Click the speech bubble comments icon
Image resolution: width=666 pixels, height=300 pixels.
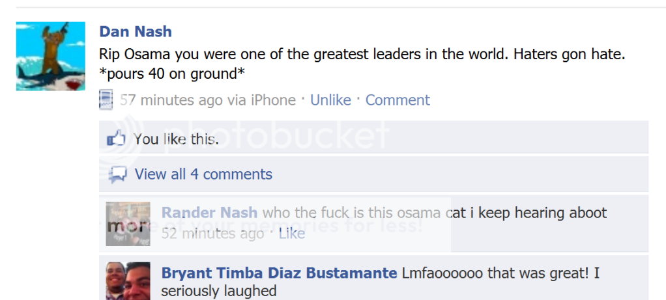tap(118, 174)
